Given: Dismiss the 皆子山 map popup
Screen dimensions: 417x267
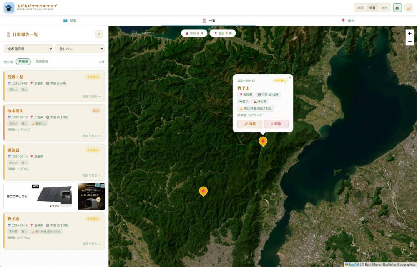Looking at the screenshot, I should [x=290, y=77].
